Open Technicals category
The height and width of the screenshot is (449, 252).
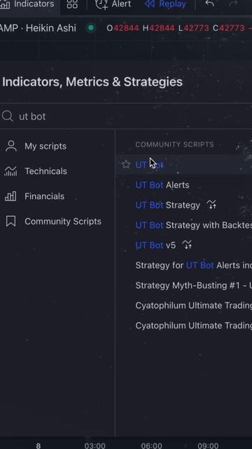pos(36,171)
